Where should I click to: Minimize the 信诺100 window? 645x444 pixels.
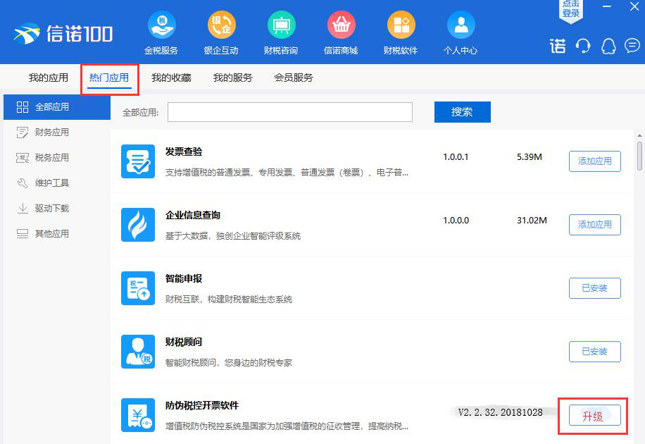pyautogui.click(x=607, y=6)
